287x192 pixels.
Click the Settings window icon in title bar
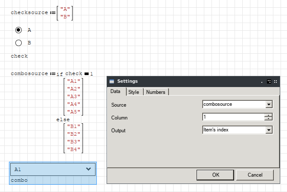(112, 81)
